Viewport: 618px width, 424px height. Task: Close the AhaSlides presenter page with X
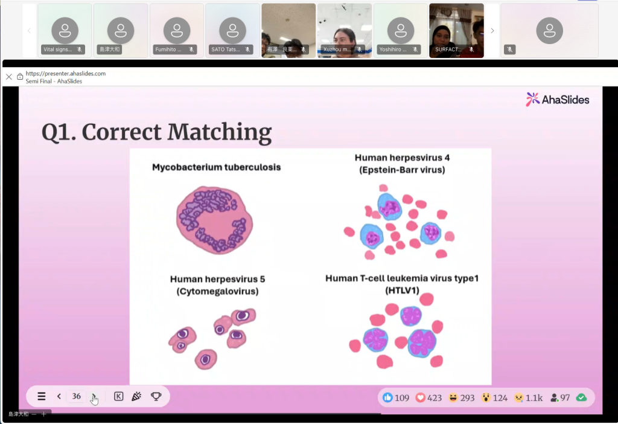coord(9,77)
